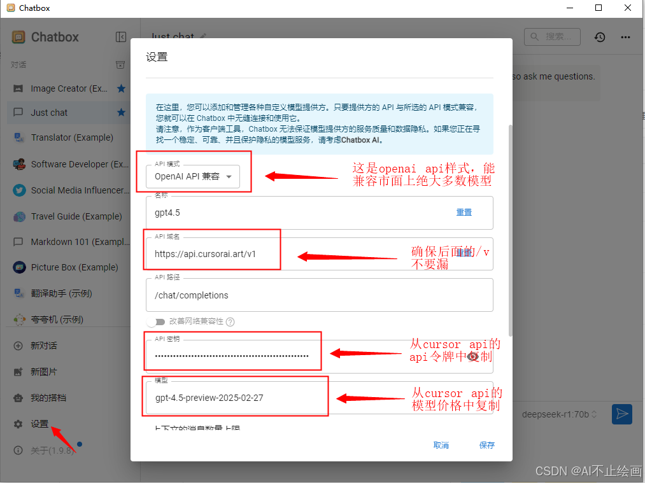
Task: Click the API 路径 field /chat/completions
Action: pyautogui.click(x=319, y=295)
